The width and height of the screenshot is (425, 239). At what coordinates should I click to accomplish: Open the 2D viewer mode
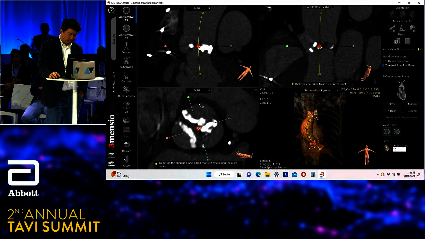click(126, 107)
